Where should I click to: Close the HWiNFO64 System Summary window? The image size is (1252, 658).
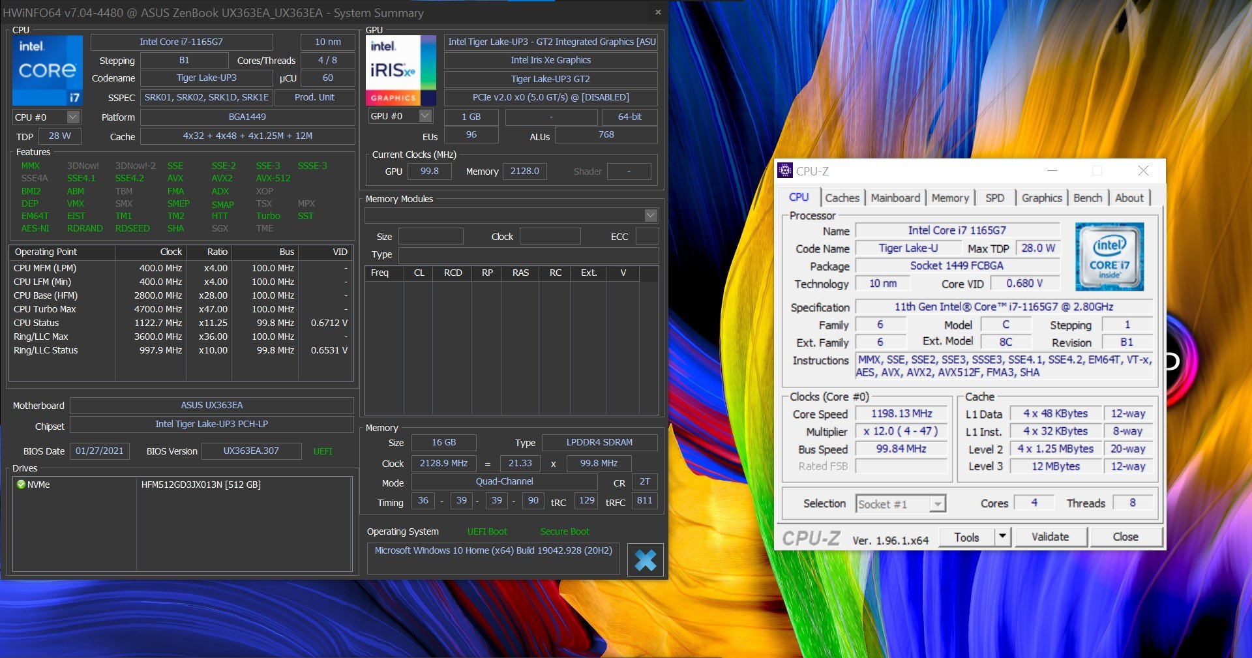click(658, 12)
